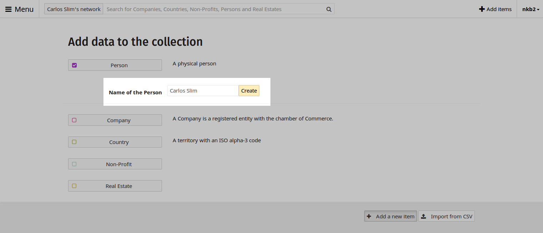Click the 'A physical person' description
This screenshot has width=543, height=233.
coord(194,64)
